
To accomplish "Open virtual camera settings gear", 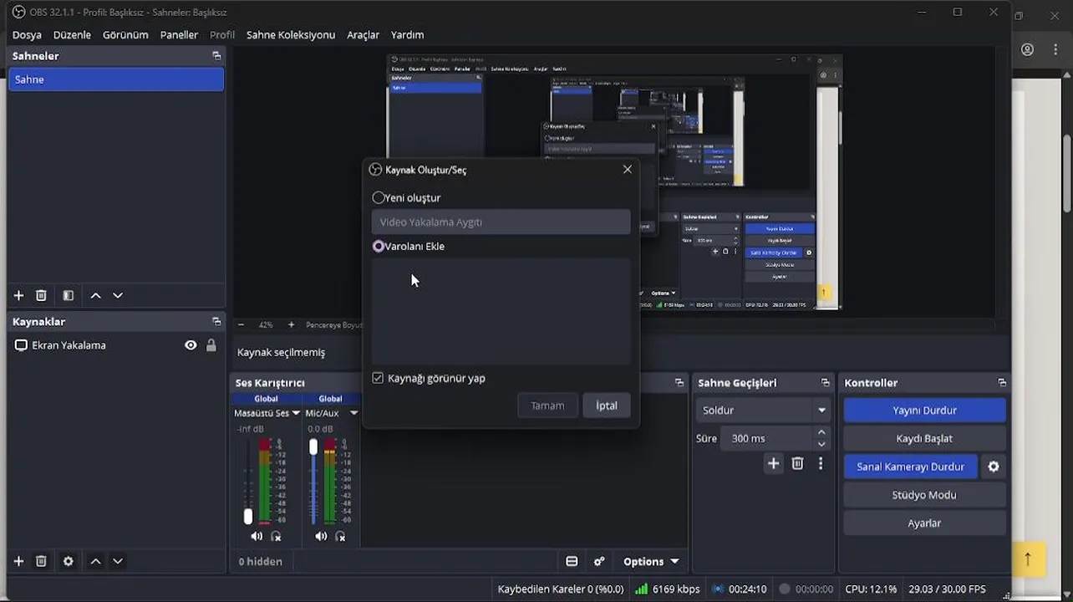I will point(994,467).
